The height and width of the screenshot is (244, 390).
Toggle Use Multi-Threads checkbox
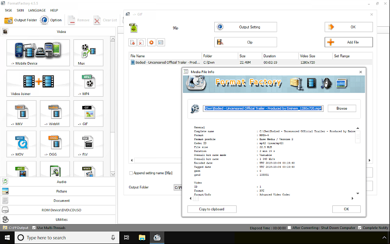pyautogui.click(x=34, y=228)
